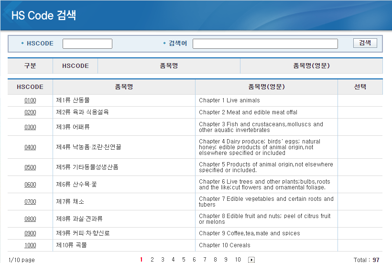Click the text Chapter 10 Cereals
Viewport: 392px width, 263px height.
[225, 245]
